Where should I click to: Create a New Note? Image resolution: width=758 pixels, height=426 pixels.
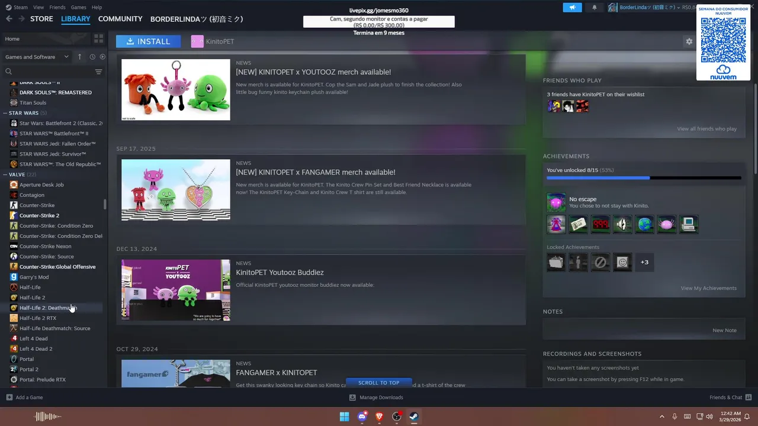click(x=724, y=330)
